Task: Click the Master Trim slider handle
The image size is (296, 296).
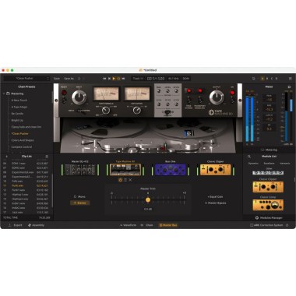Action: pyautogui.click(x=148, y=199)
